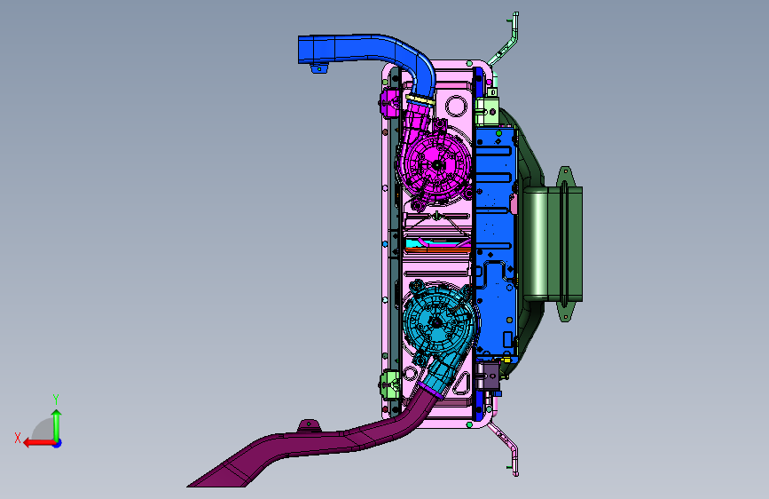
Task: Select the grey view plane of the triad
Action: click(43, 431)
